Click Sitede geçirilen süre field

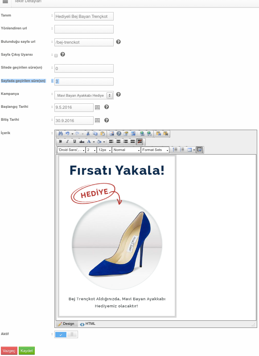coord(84,68)
